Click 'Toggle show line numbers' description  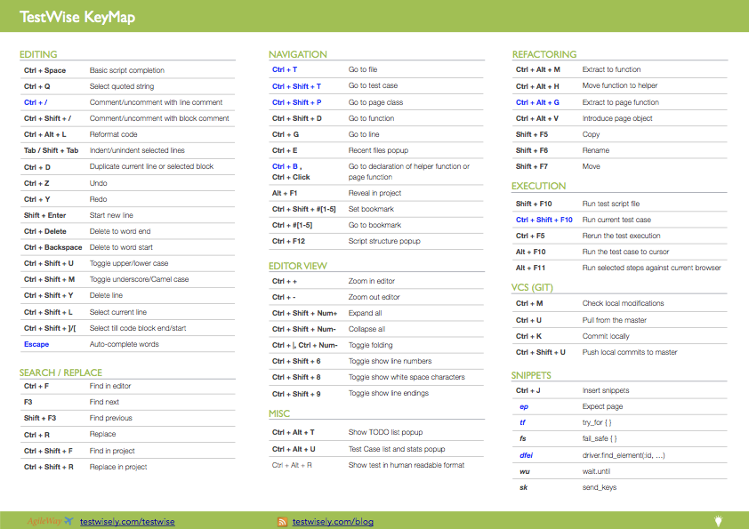click(x=390, y=361)
